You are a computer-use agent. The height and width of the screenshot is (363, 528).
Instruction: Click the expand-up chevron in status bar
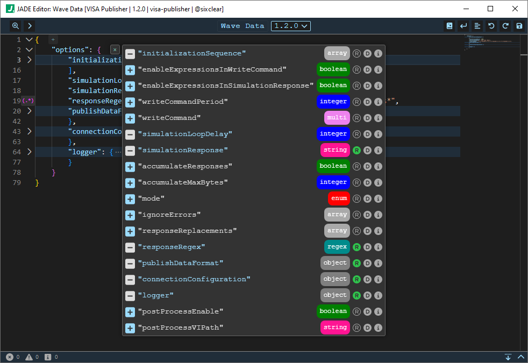(x=520, y=357)
